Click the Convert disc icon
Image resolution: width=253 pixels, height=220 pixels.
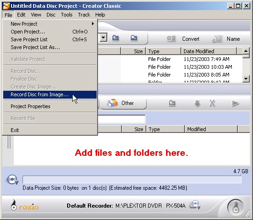tap(171, 38)
